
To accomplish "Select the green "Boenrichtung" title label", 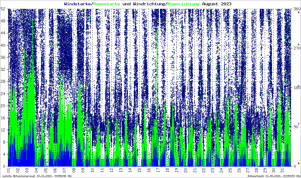I will [x=183, y=4].
